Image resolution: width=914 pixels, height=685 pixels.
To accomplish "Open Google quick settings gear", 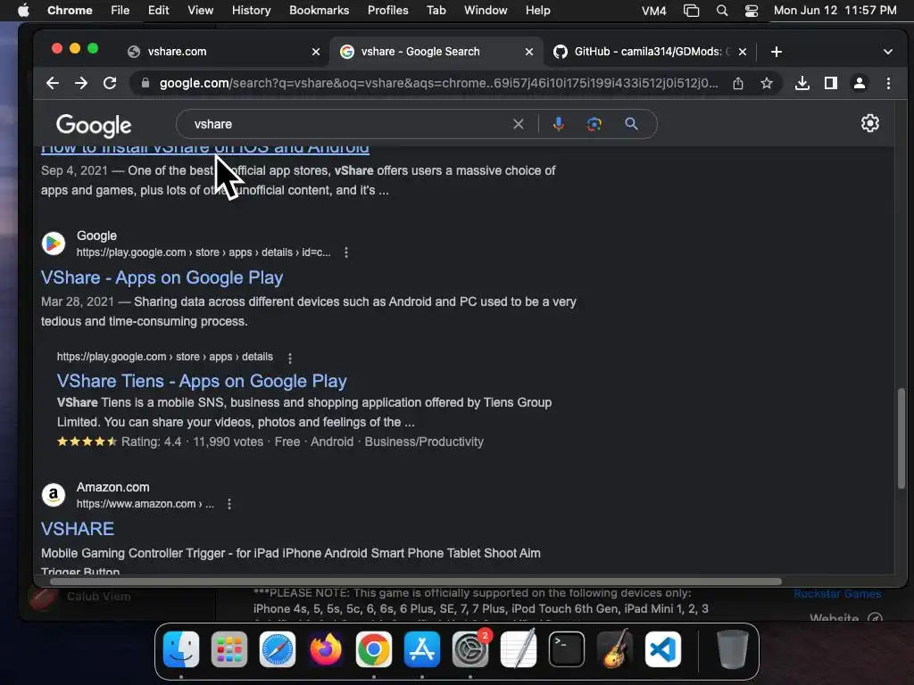I will 869,123.
